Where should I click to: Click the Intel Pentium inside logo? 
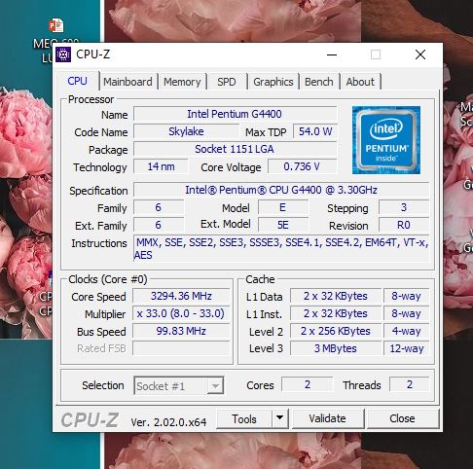pos(386,140)
